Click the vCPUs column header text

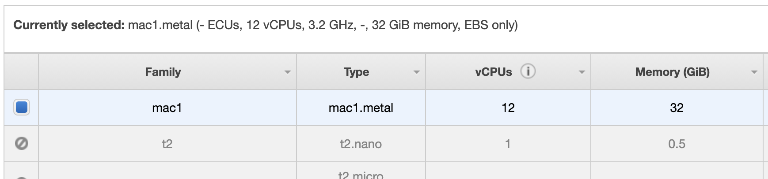point(493,72)
